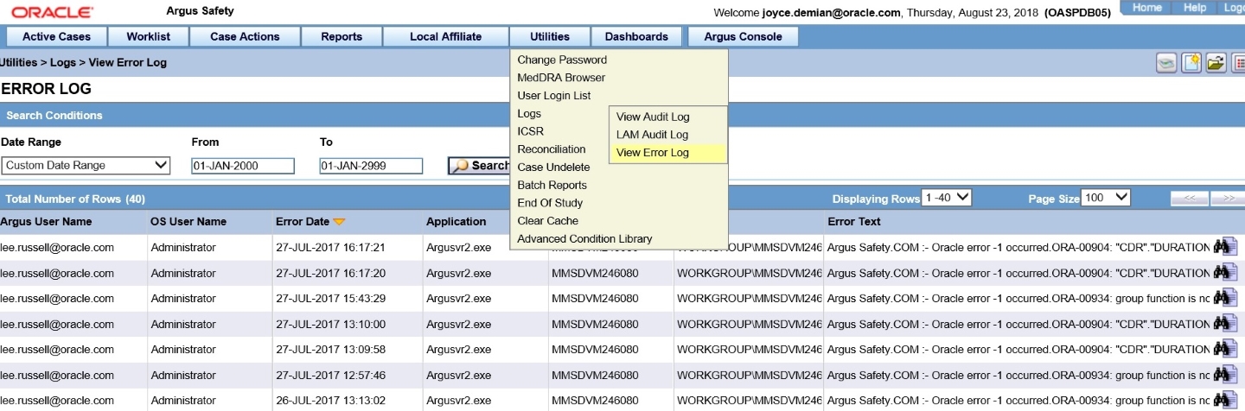
Task: Select Logs in the Utilities menu
Action: click(x=529, y=114)
